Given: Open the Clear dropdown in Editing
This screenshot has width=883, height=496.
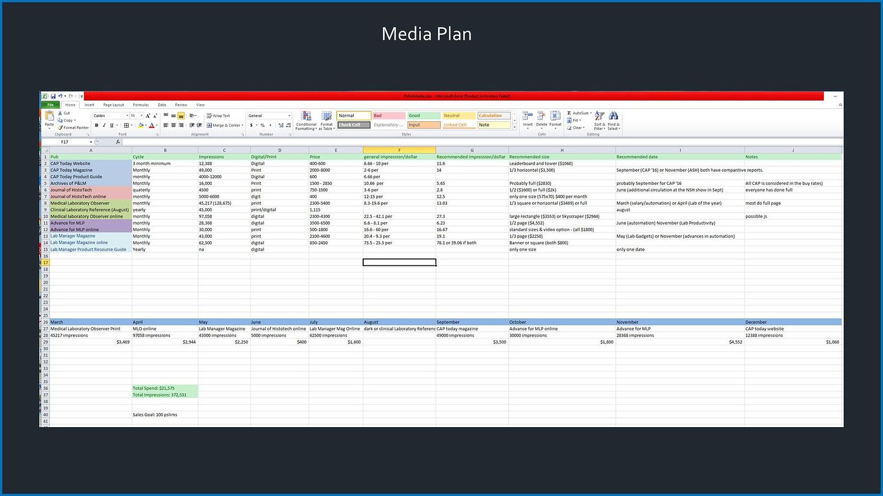Looking at the screenshot, I should [x=576, y=128].
